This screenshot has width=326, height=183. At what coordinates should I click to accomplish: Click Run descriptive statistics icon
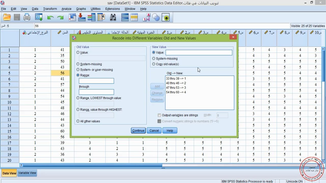(x=101, y=17)
